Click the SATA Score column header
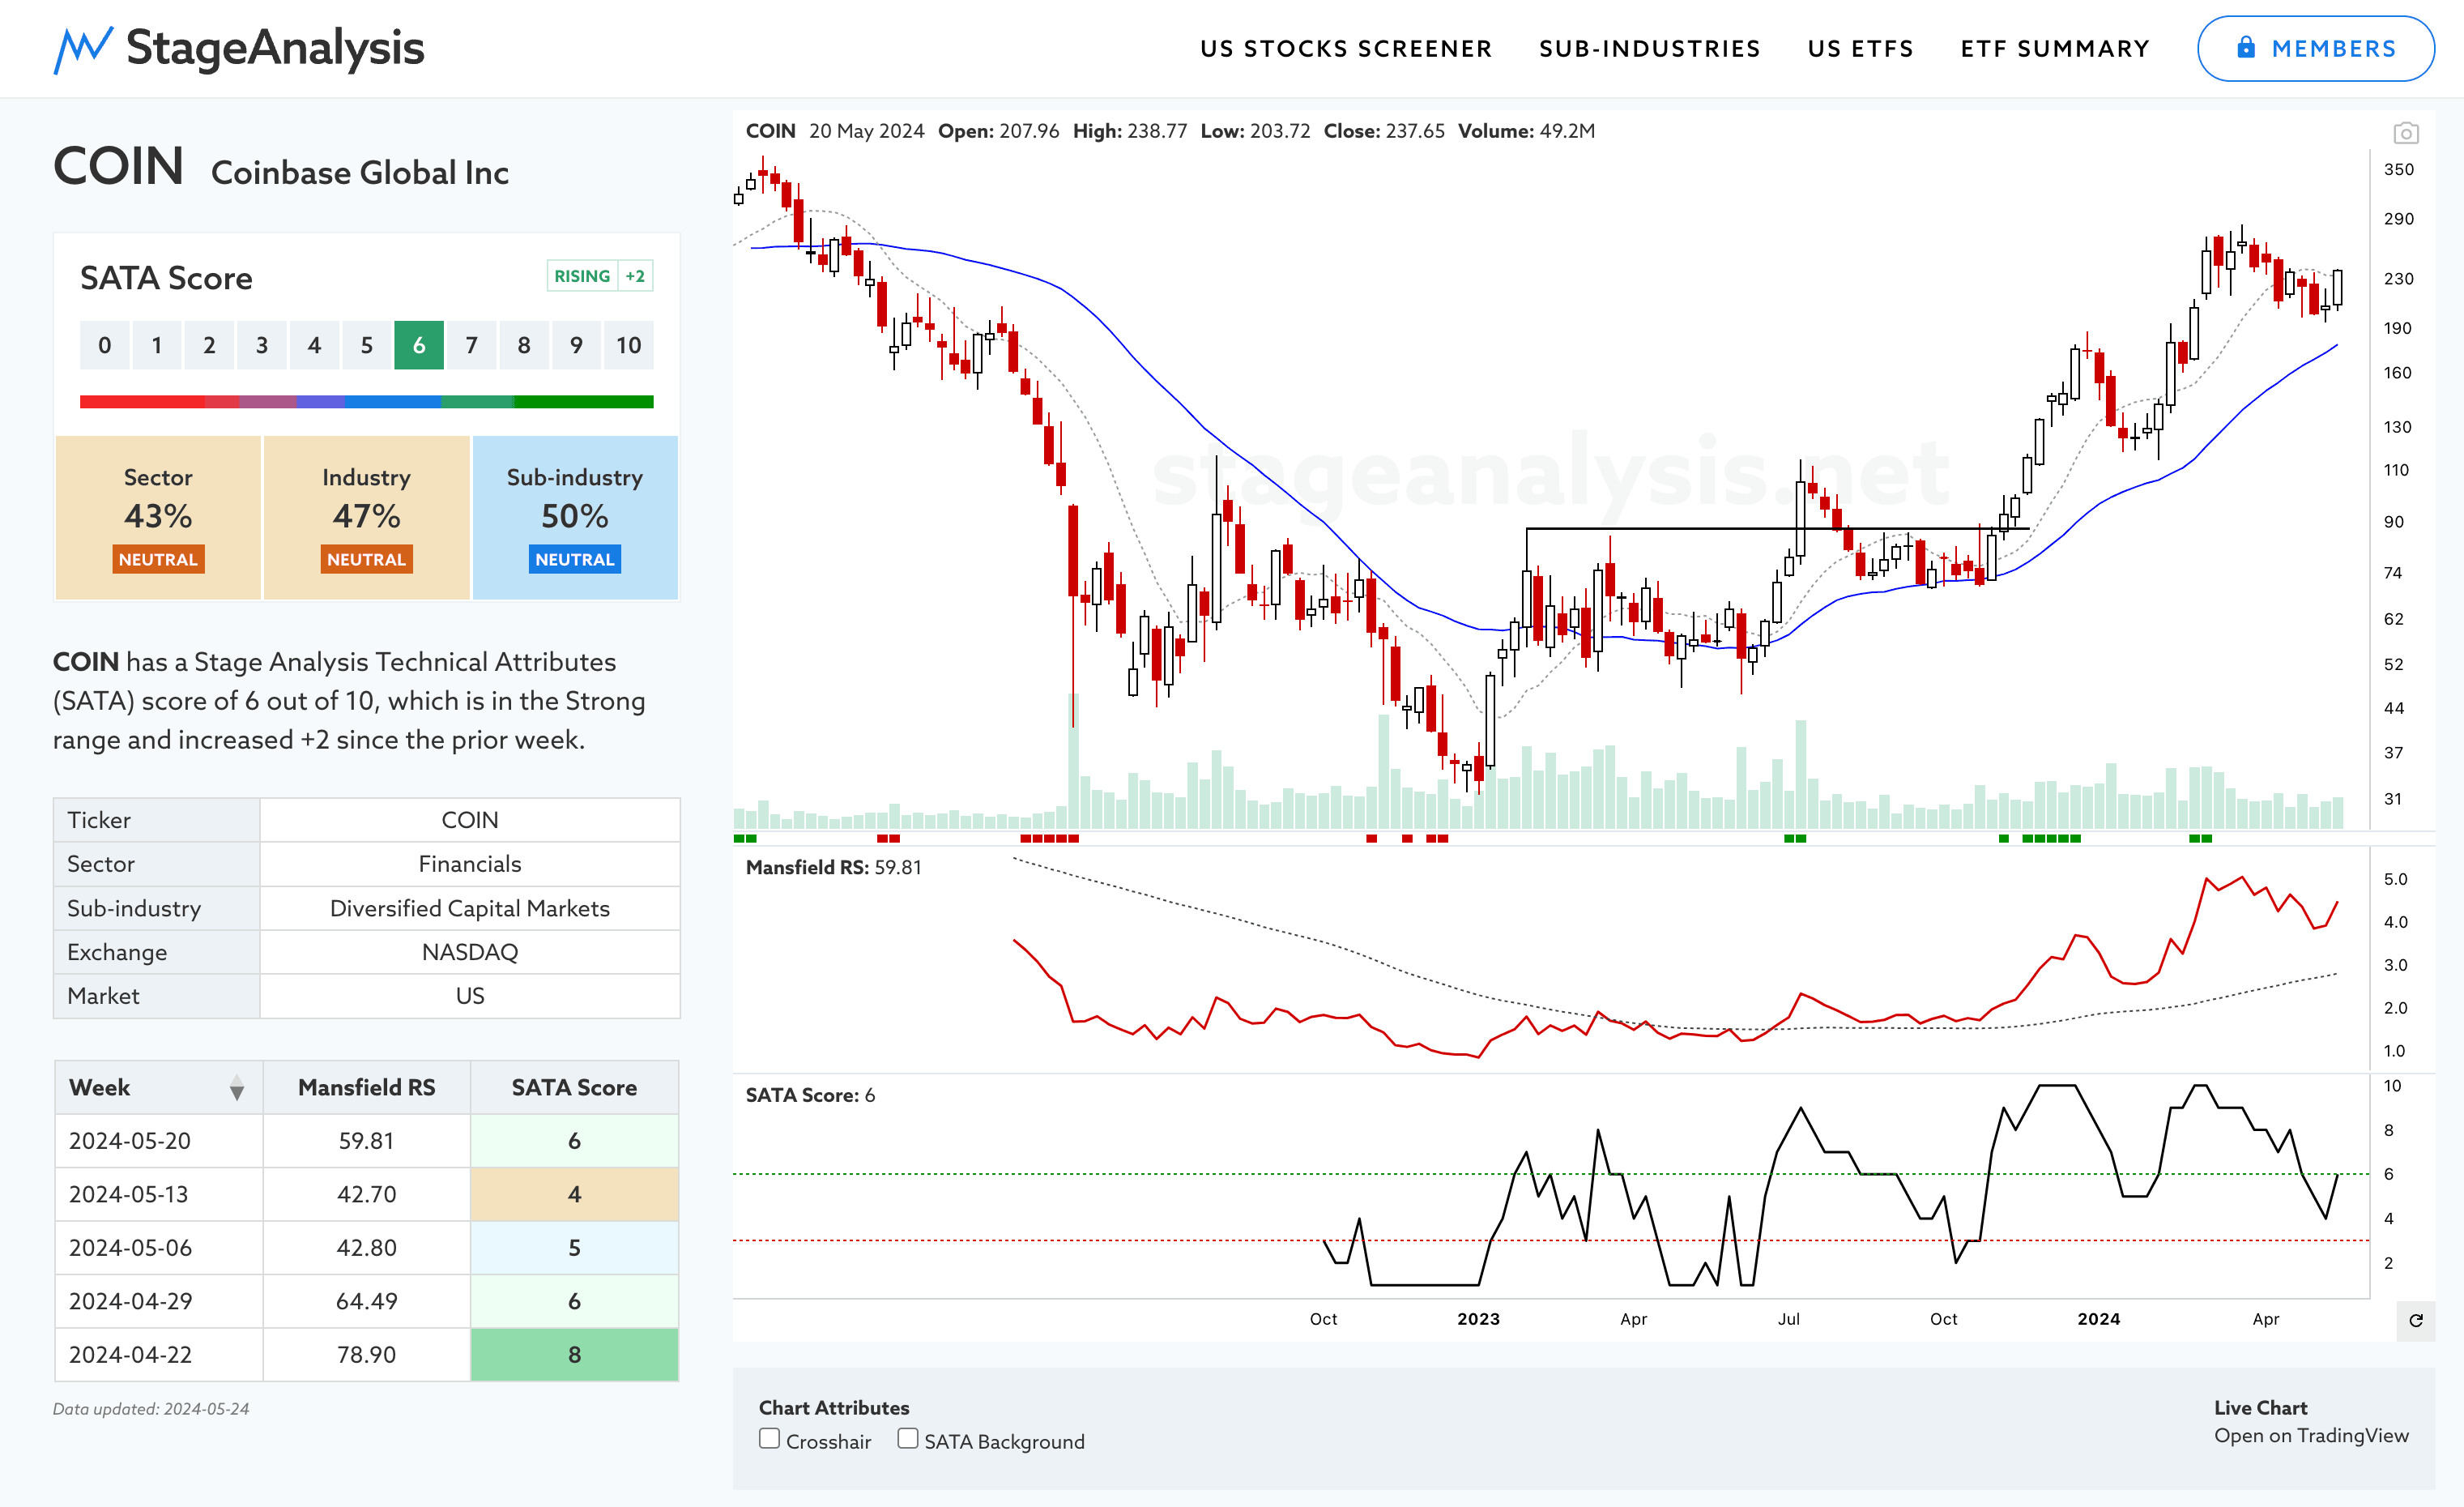This screenshot has height=1507, width=2464. [574, 1088]
